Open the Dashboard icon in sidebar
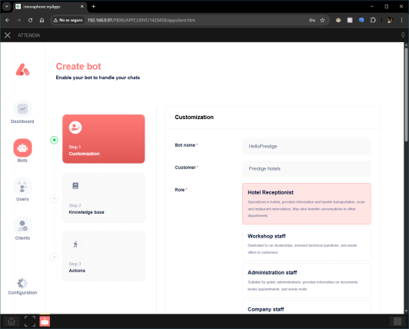This screenshot has width=409, height=329. coord(22,109)
